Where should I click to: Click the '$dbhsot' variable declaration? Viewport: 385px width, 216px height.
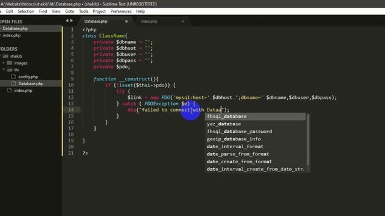126,48
